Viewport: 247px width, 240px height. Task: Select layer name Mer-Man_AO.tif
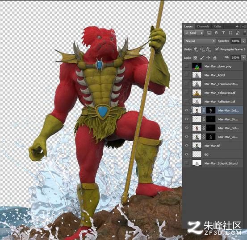coord(214,75)
